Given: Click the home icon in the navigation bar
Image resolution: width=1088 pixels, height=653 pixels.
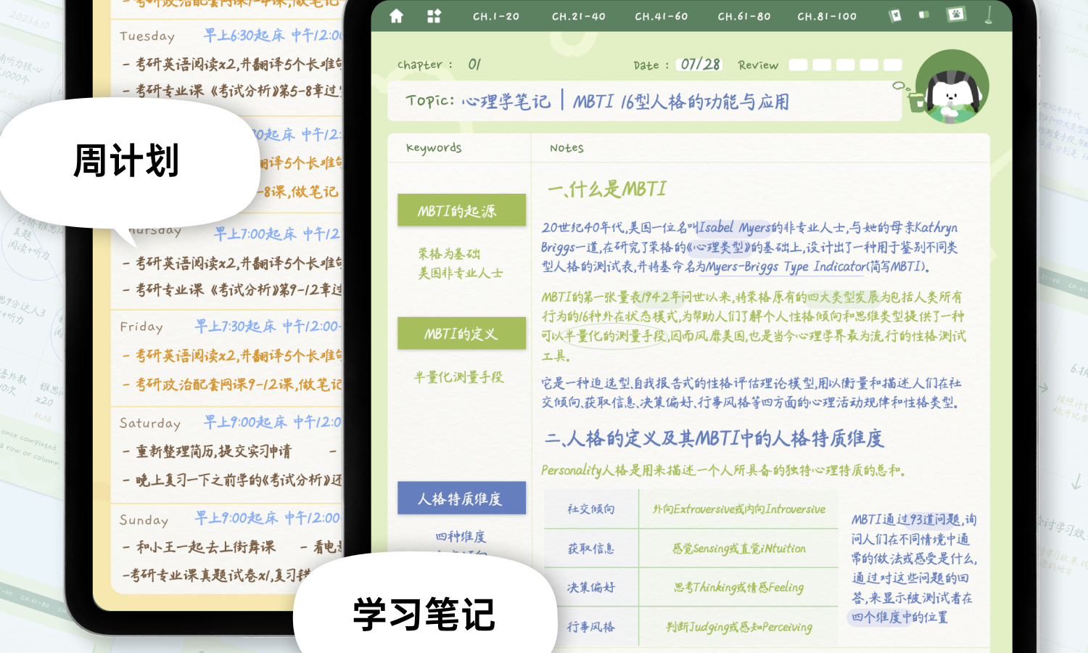Looking at the screenshot, I should click(396, 15).
